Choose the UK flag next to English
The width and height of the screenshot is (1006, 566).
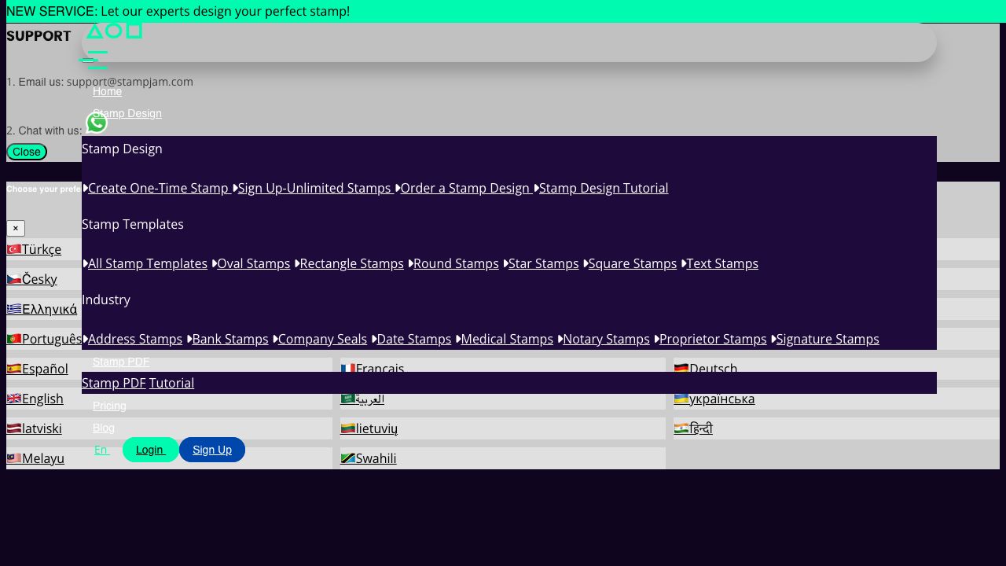click(14, 399)
